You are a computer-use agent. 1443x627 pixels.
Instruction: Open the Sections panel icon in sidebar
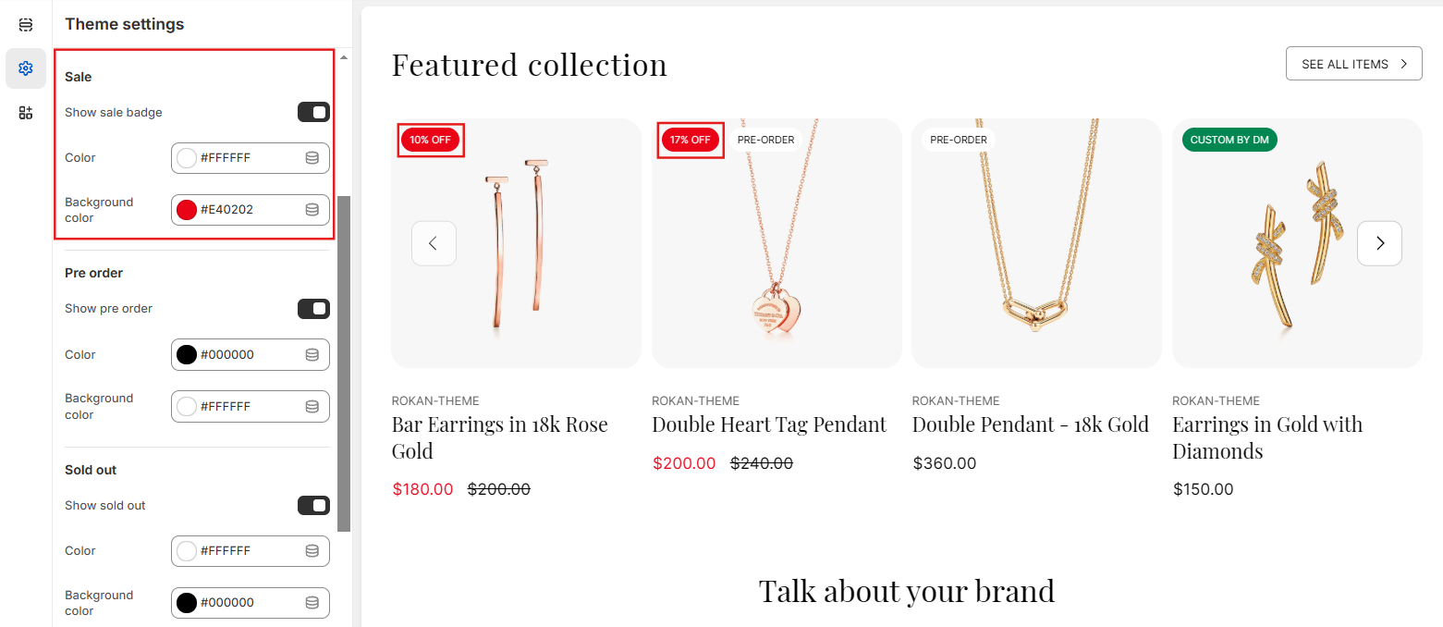click(26, 25)
